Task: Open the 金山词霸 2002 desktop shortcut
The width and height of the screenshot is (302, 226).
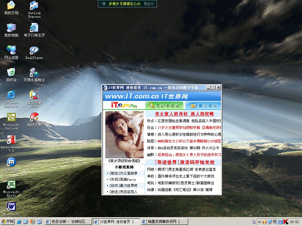Action: (34, 99)
